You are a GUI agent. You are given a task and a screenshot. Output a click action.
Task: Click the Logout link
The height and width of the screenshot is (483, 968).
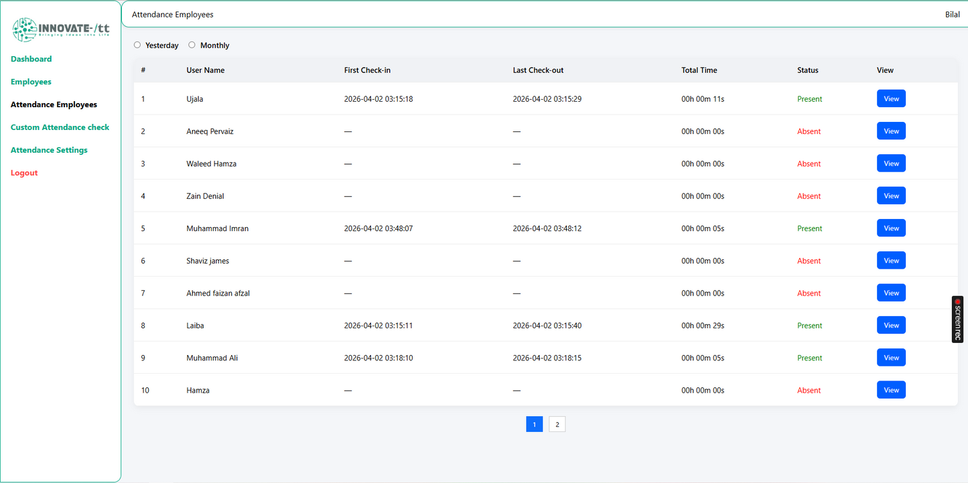click(24, 172)
